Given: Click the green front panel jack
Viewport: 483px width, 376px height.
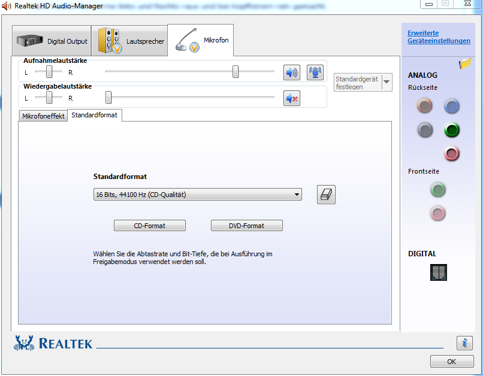Looking at the screenshot, I should [437, 190].
